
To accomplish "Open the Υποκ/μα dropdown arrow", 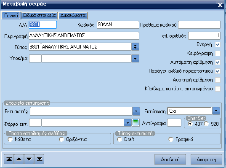I will pyautogui.click(x=135, y=59).
